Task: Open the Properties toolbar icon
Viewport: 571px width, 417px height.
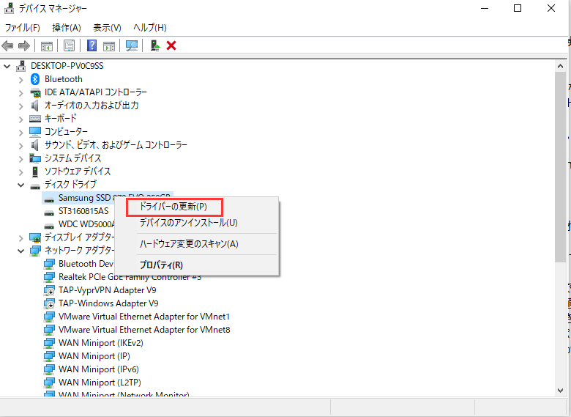Action: (x=69, y=46)
